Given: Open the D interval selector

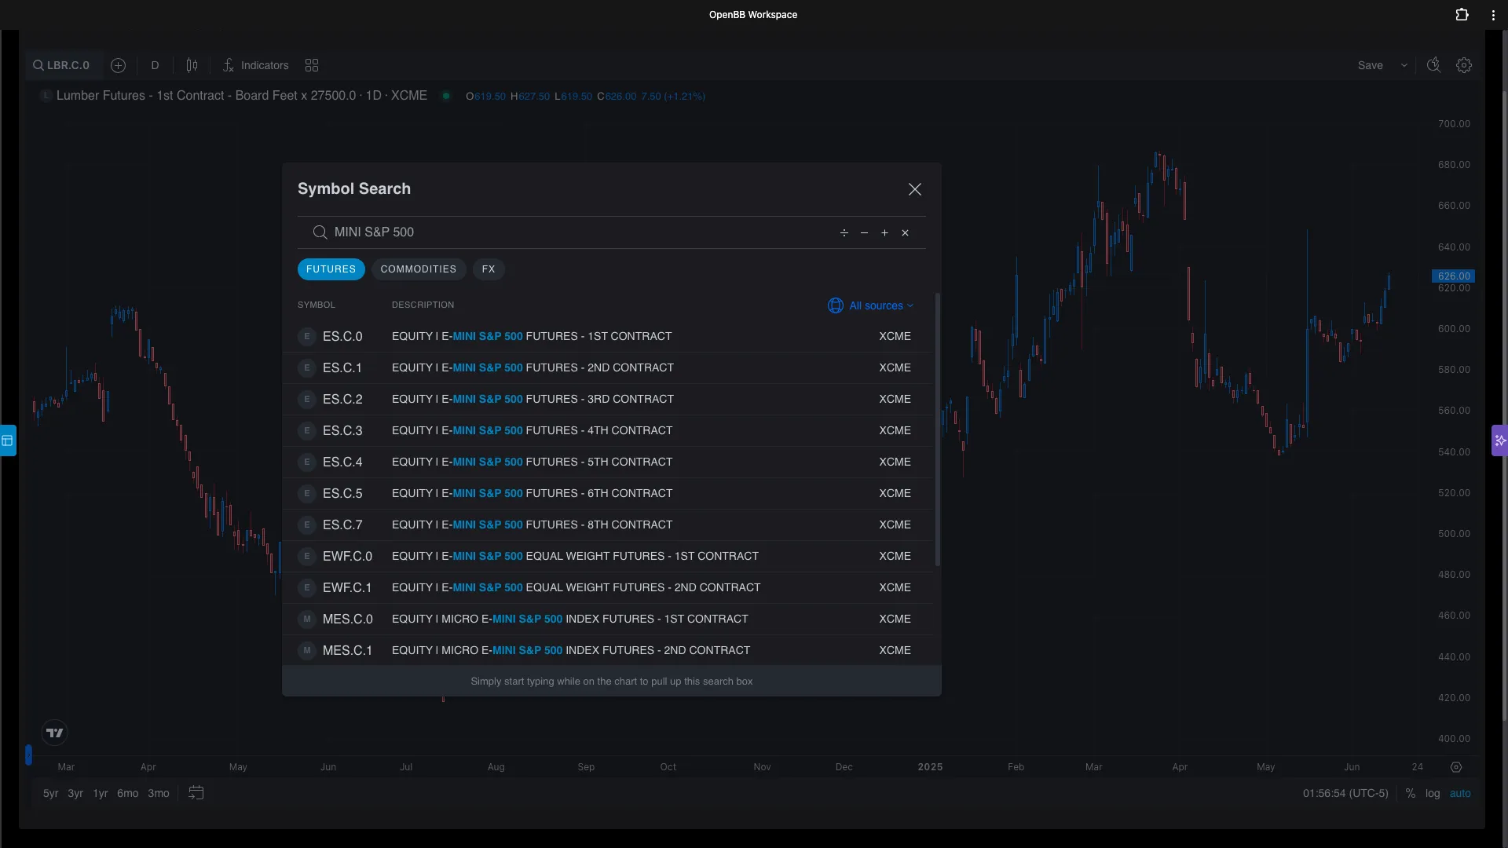Looking at the screenshot, I should click(x=155, y=65).
